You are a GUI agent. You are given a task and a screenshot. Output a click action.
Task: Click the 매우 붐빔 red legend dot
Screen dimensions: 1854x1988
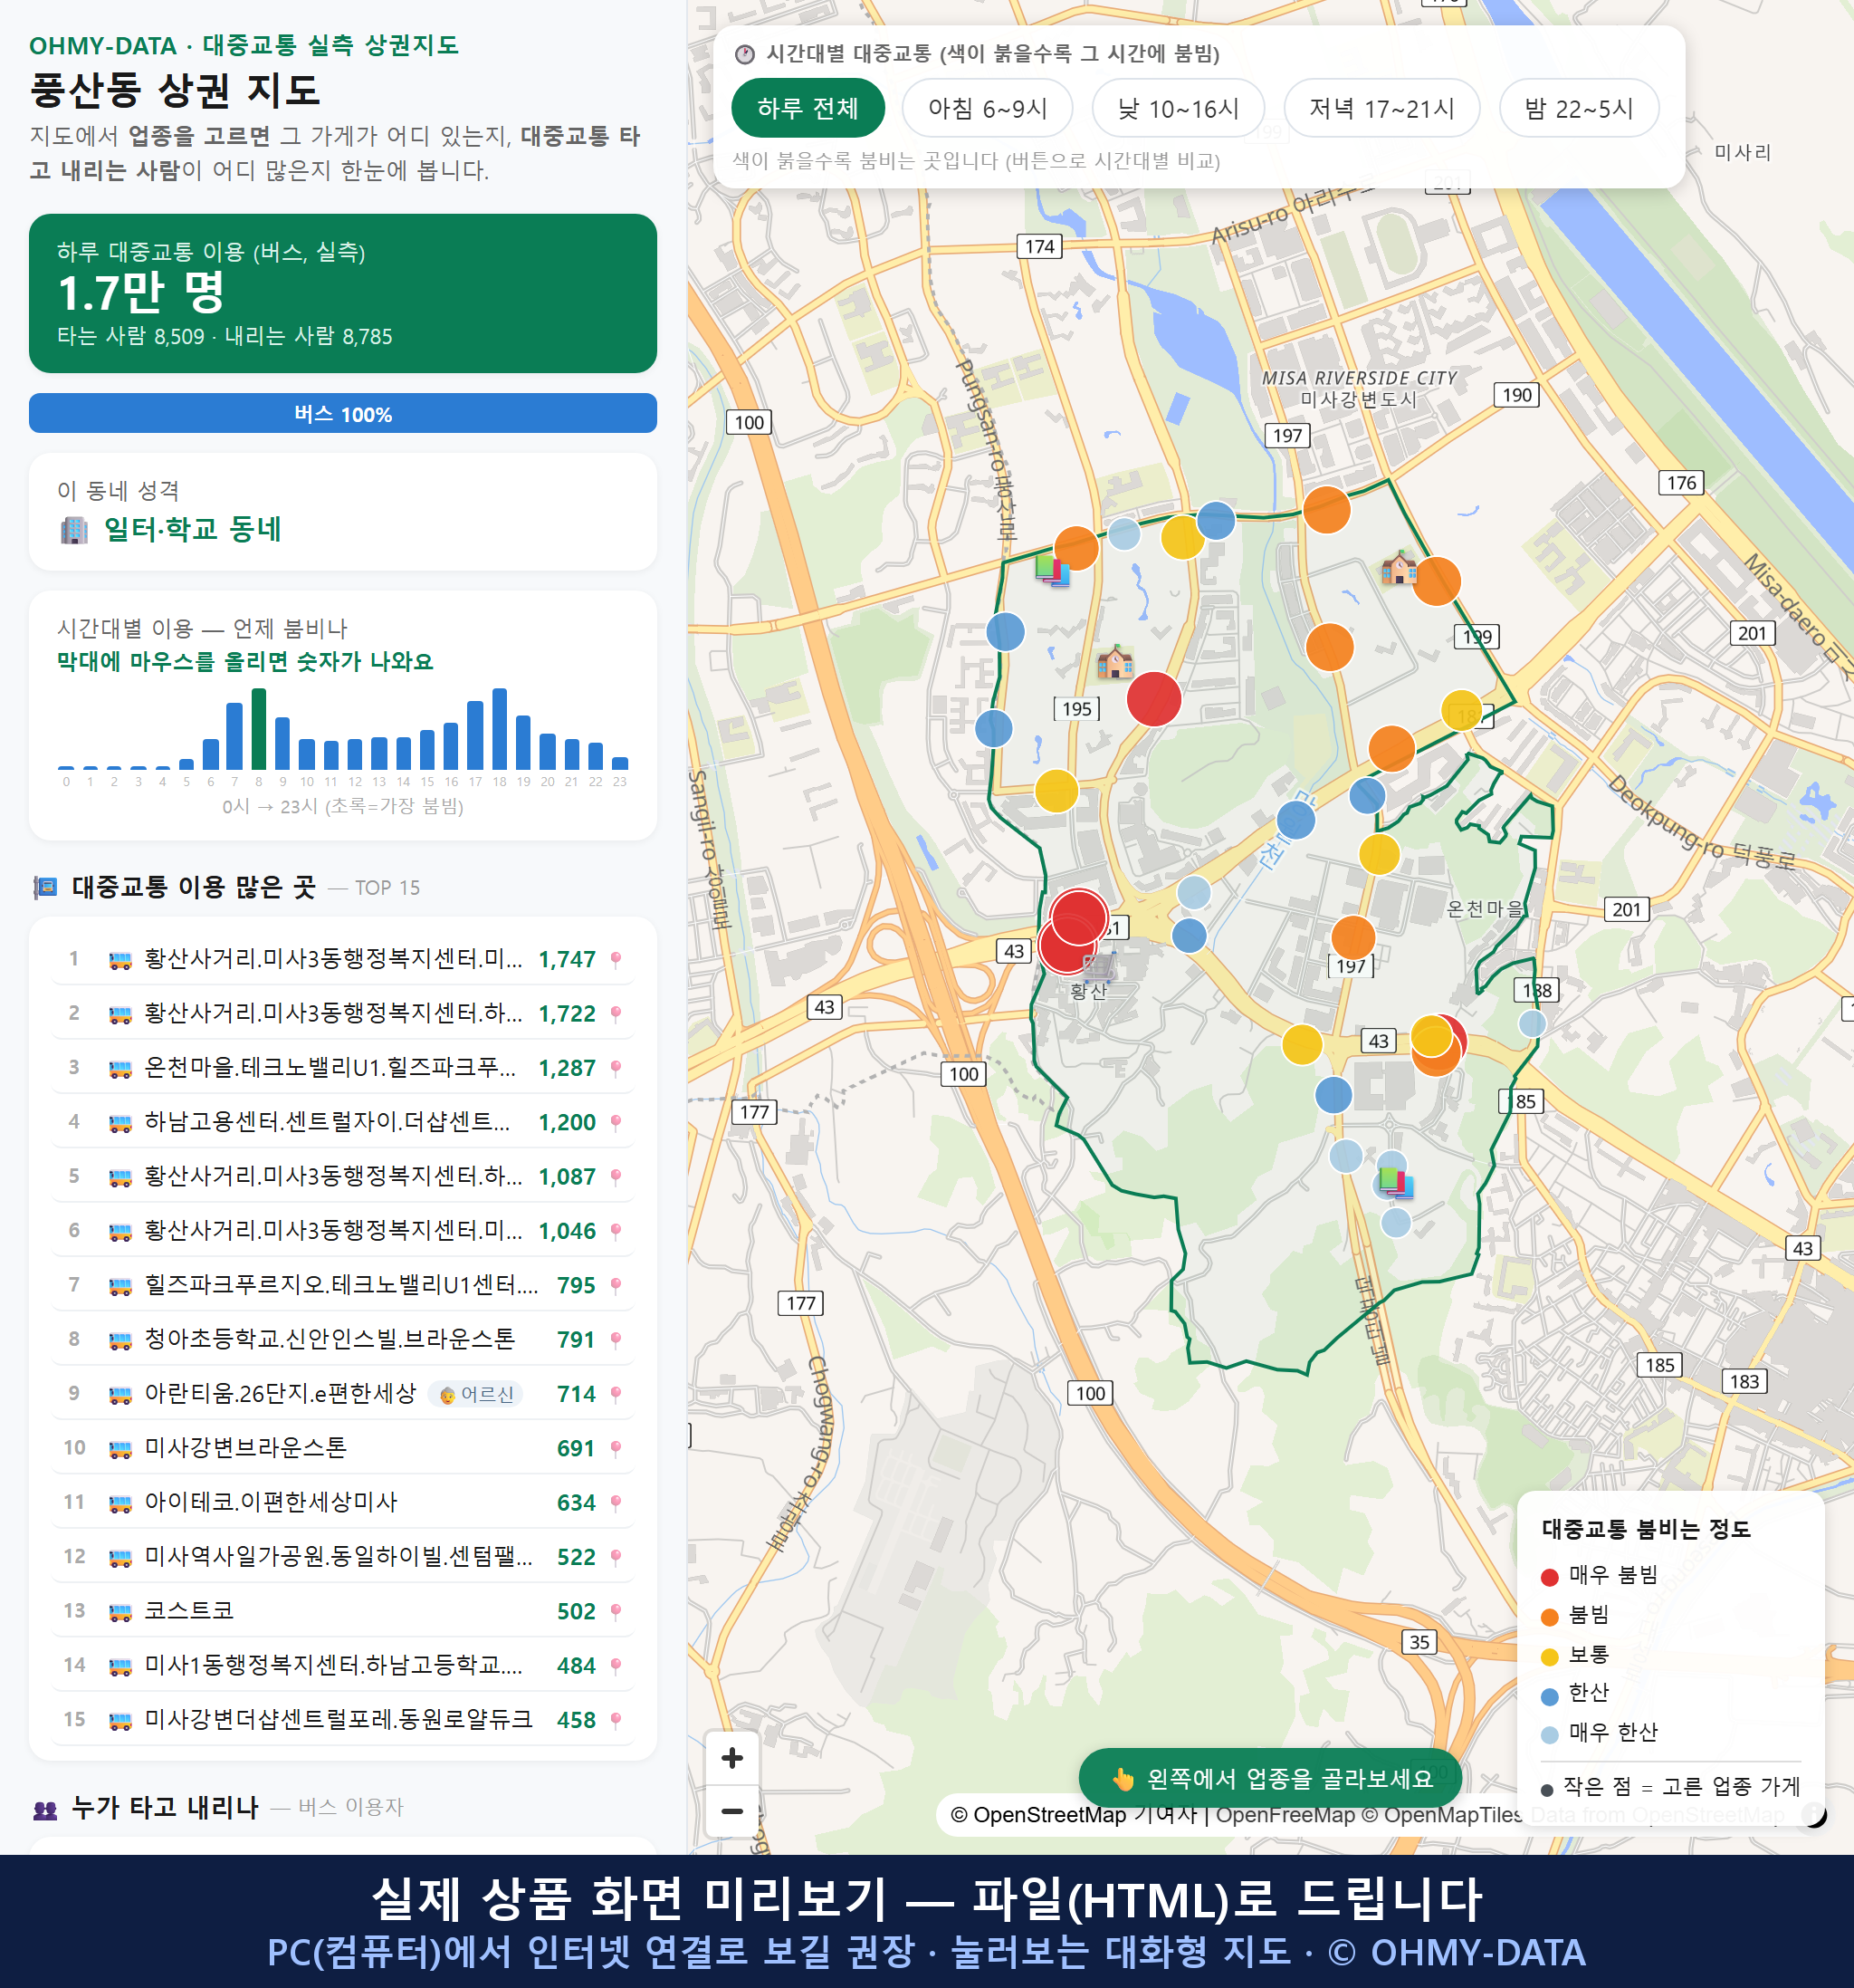(x=1549, y=1577)
